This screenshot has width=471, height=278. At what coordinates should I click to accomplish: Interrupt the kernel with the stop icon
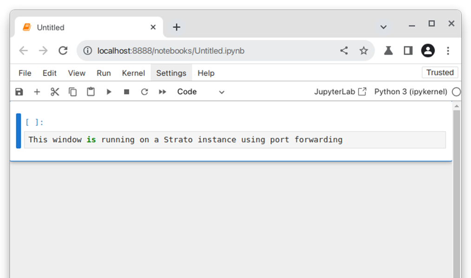point(126,92)
